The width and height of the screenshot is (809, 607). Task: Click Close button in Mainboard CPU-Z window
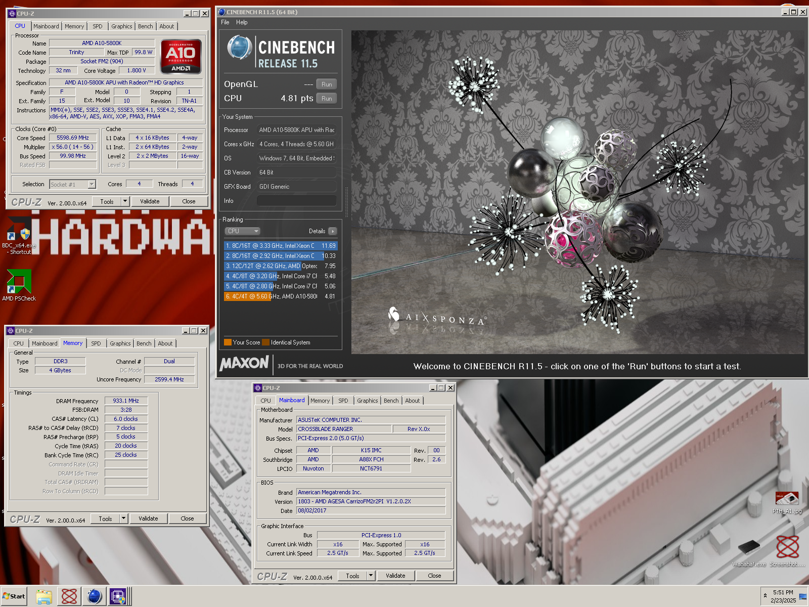point(434,576)
